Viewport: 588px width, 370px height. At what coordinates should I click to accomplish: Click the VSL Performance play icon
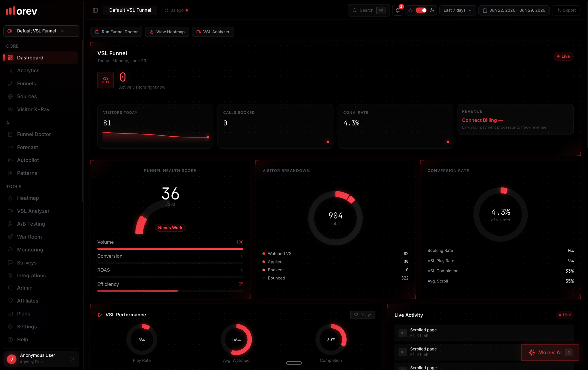click(100, 315)
